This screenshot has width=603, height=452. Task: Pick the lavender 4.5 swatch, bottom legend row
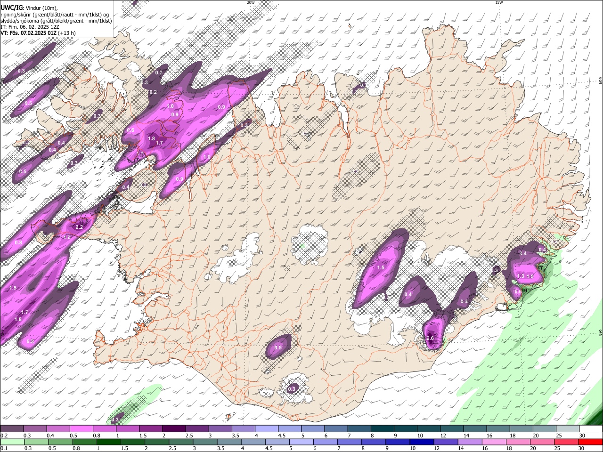[277, 442]
